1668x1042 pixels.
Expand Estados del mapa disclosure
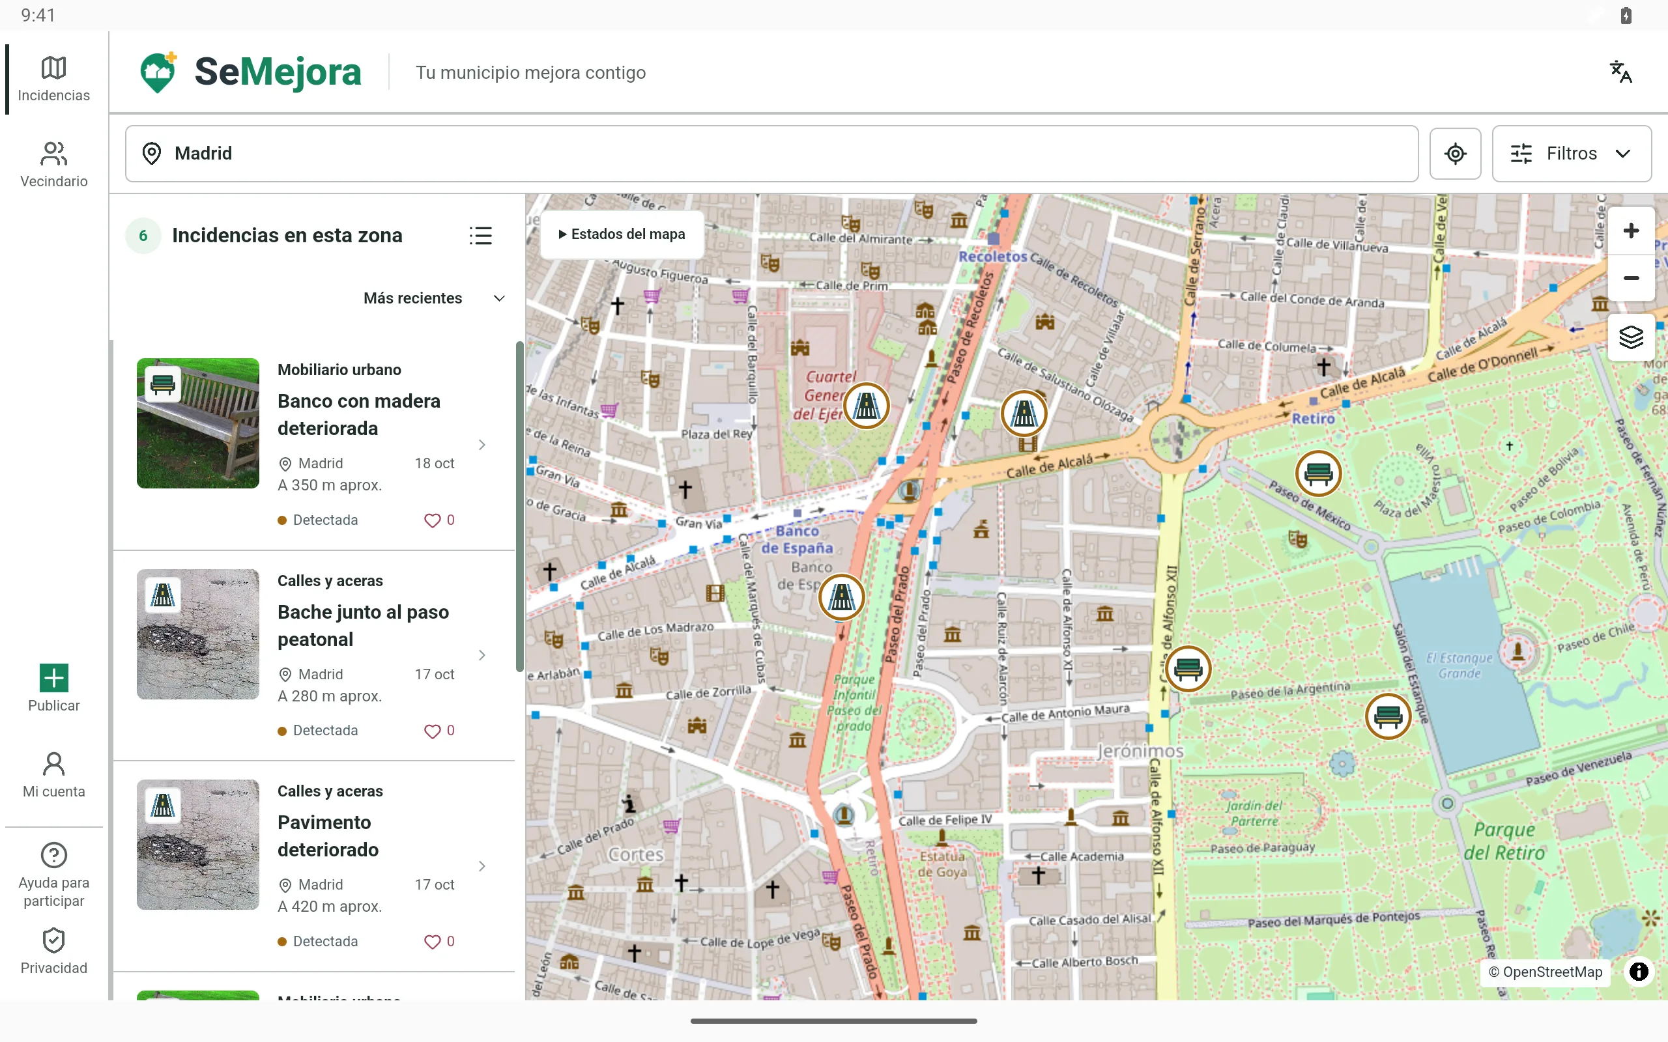click(x=622, y=234)
